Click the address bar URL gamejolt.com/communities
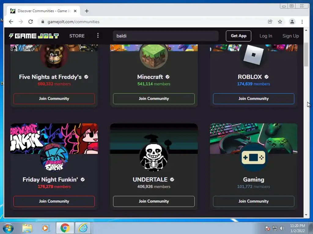 click(x=73, y=22)
